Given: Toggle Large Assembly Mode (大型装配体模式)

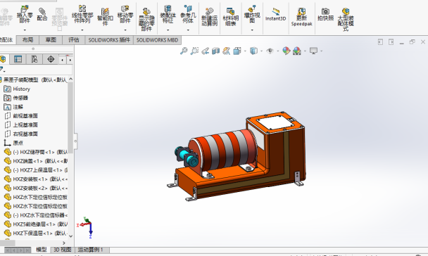Looking at the screenshot, I should coord(346,19).
